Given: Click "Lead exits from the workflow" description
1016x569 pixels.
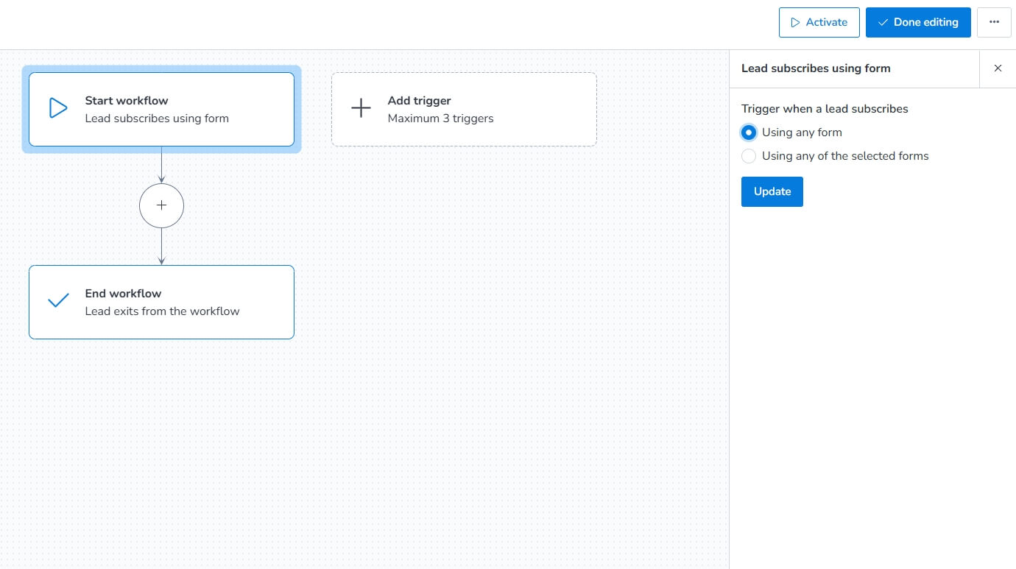Looking at the screenshot, I should coord(162,311).
